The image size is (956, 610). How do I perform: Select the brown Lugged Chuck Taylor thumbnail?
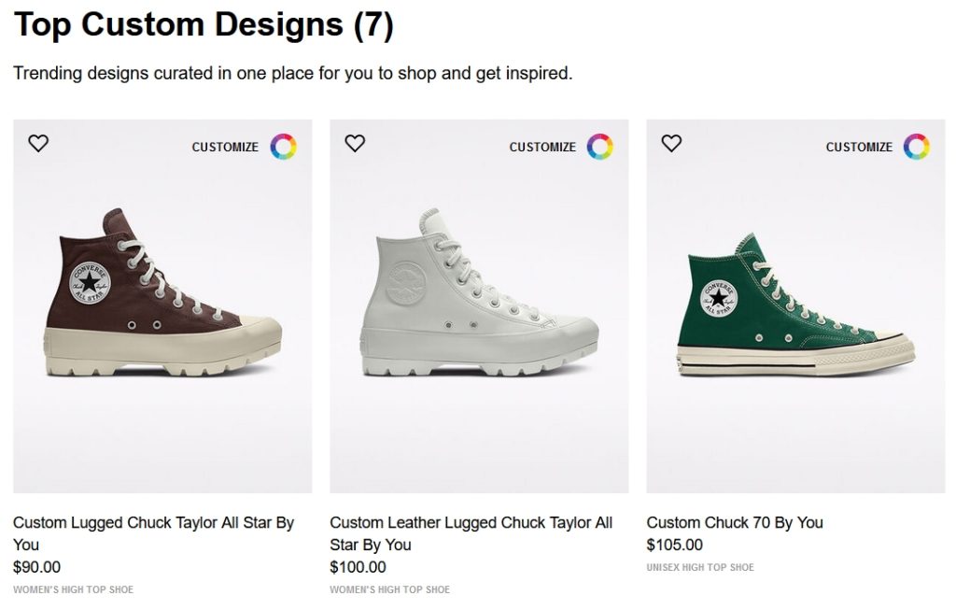(x=160, y=308)
